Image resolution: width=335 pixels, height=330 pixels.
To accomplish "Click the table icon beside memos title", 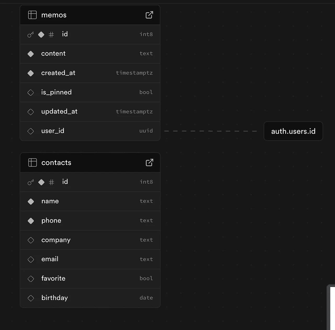I will 32,15.
